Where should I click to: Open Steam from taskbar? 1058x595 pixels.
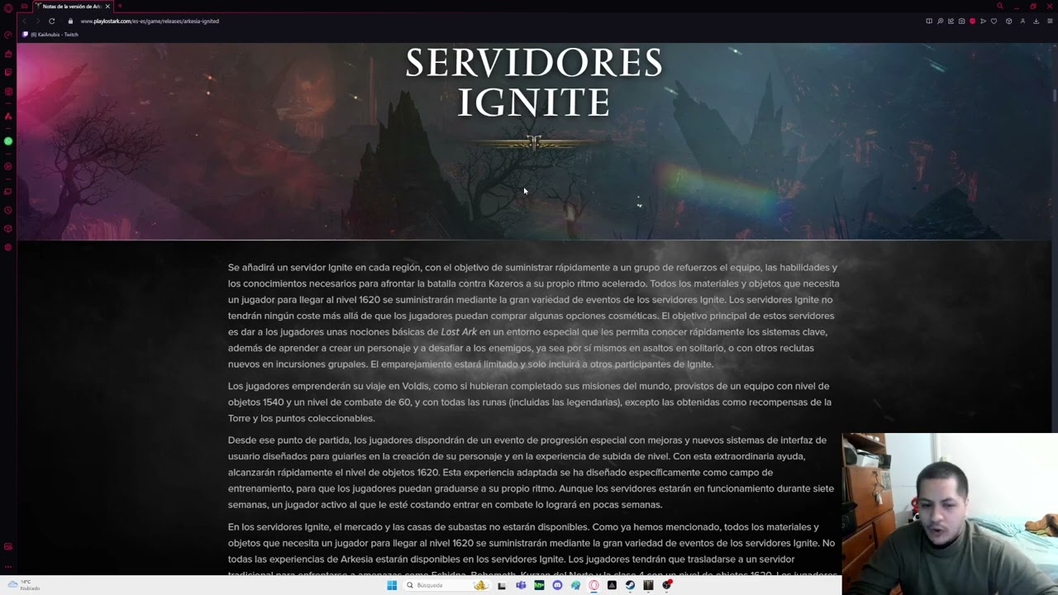click(630, 585)
